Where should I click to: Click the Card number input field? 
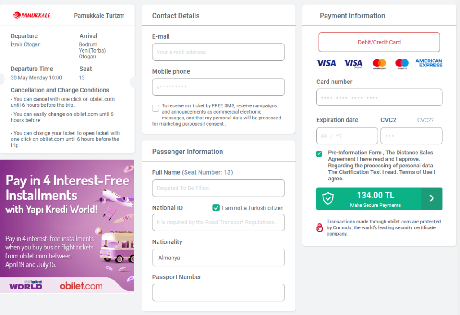point(379,97)
